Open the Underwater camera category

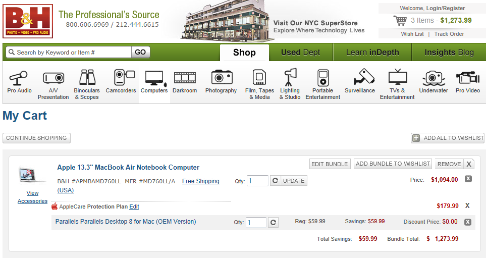[434, 82]
